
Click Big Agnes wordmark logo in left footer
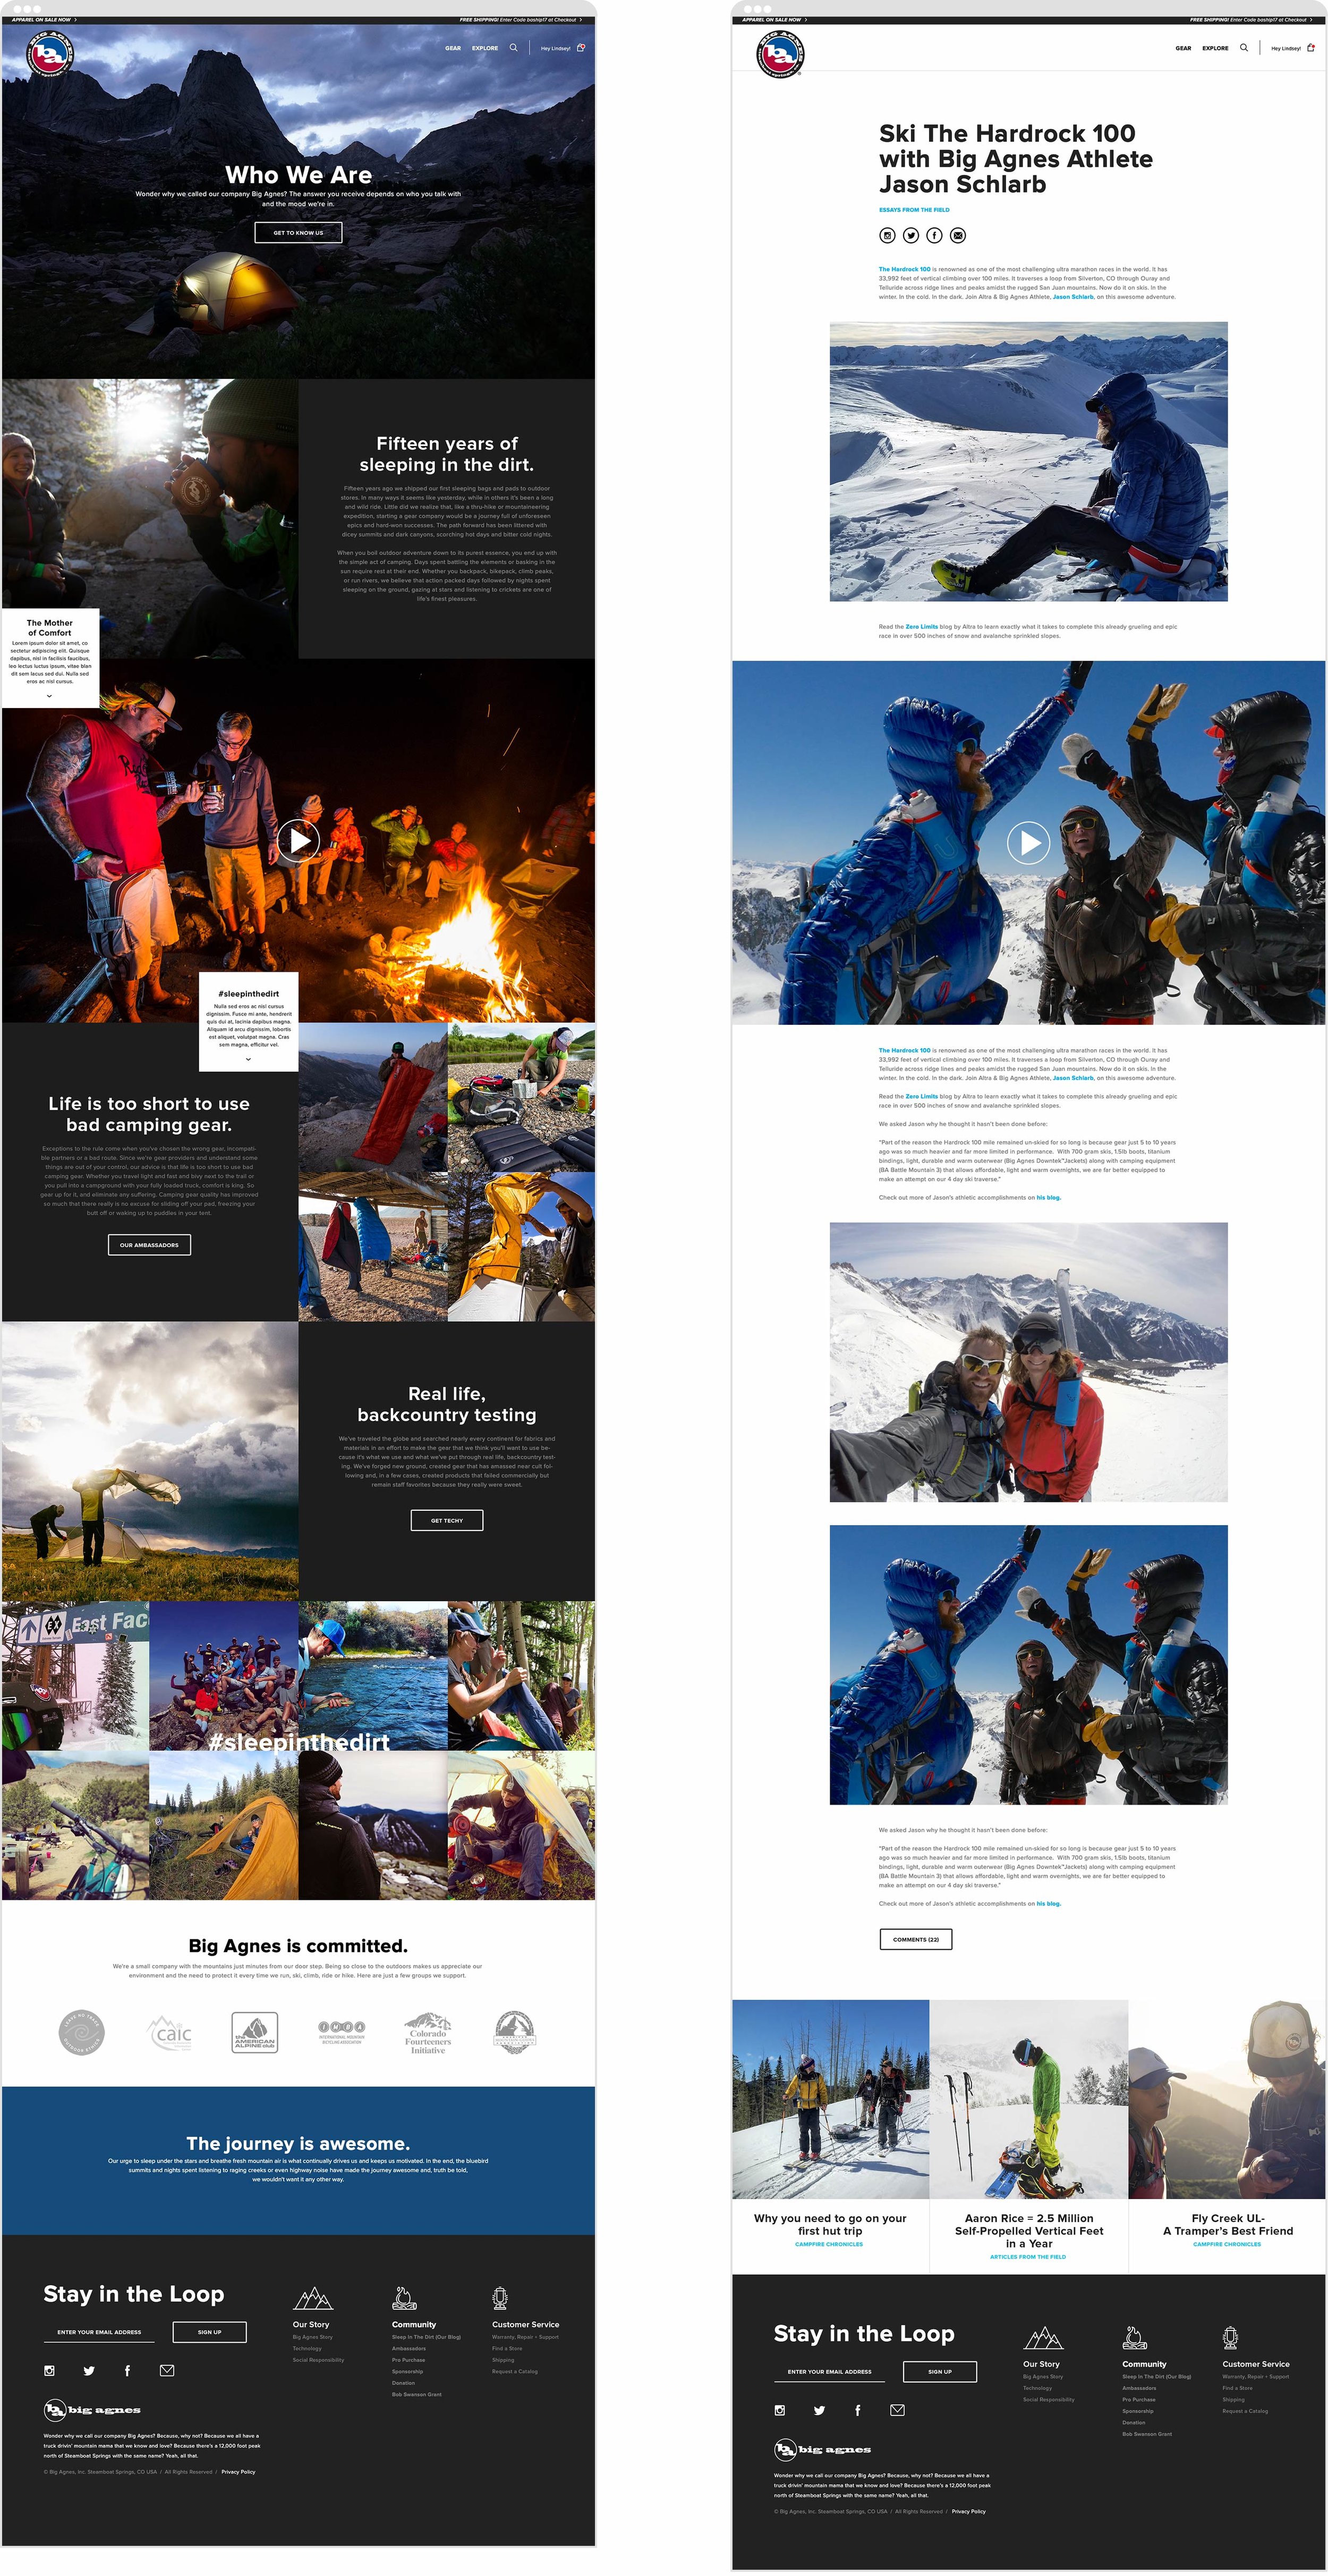point(92,2409)
